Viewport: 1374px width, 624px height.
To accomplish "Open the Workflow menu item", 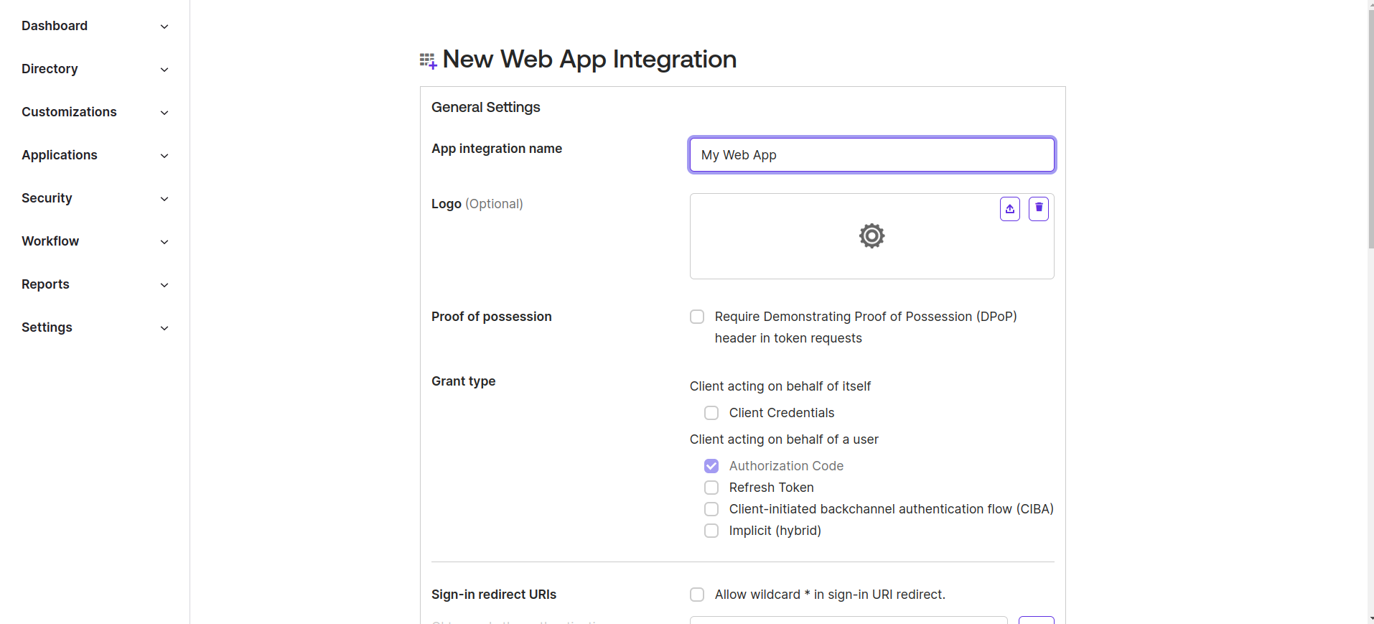I will pyautogui.click(x=50, y=241).
